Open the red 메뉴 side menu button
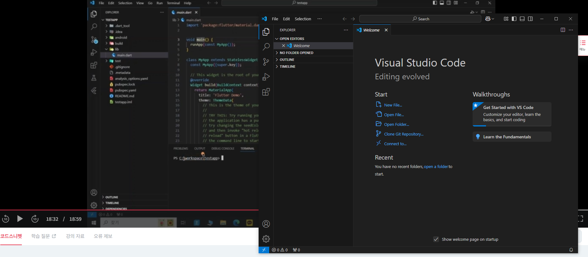 pyautogui.click(x=583, y=46)
